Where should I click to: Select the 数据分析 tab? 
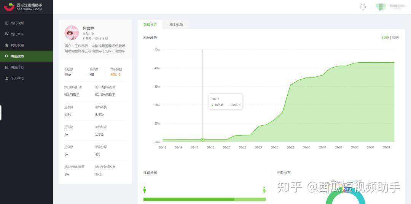point(150,25)
